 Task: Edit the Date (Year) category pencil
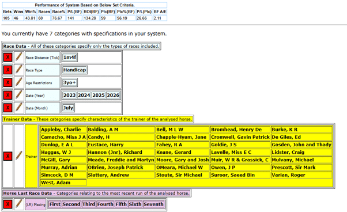[19, 95]
